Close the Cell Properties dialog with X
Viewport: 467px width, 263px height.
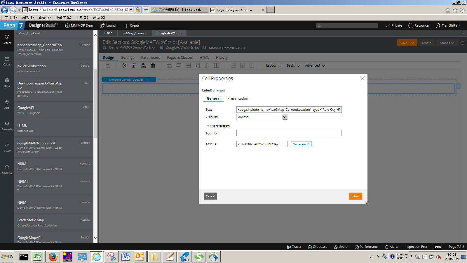tap(363, 78)
